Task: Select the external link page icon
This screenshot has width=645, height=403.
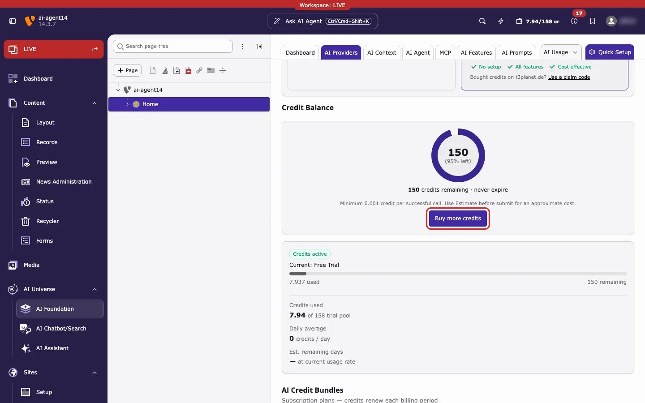Action: pos(199,70)
